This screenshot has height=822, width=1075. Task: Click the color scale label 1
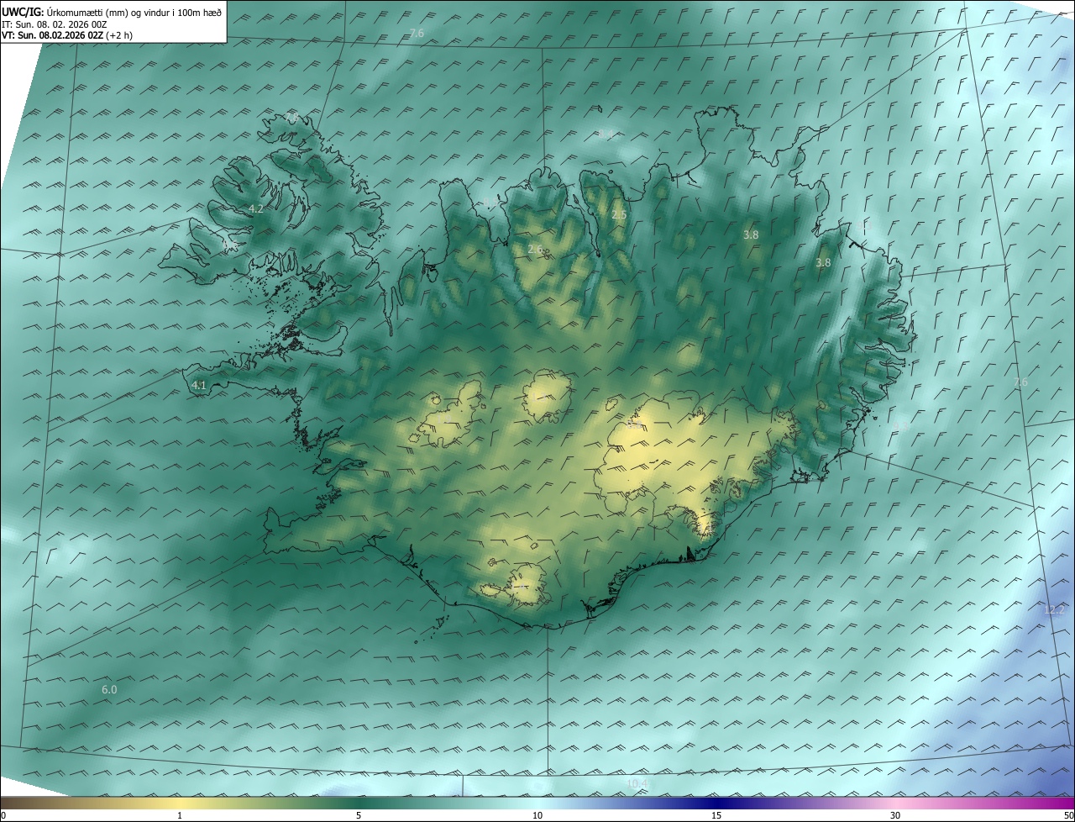(180, 815)
